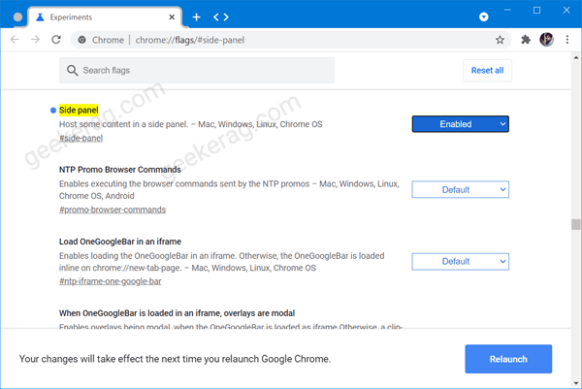Click the Chrome site info icon
Viewport: 582px width, 389px height.
click(x=82, y=40)
